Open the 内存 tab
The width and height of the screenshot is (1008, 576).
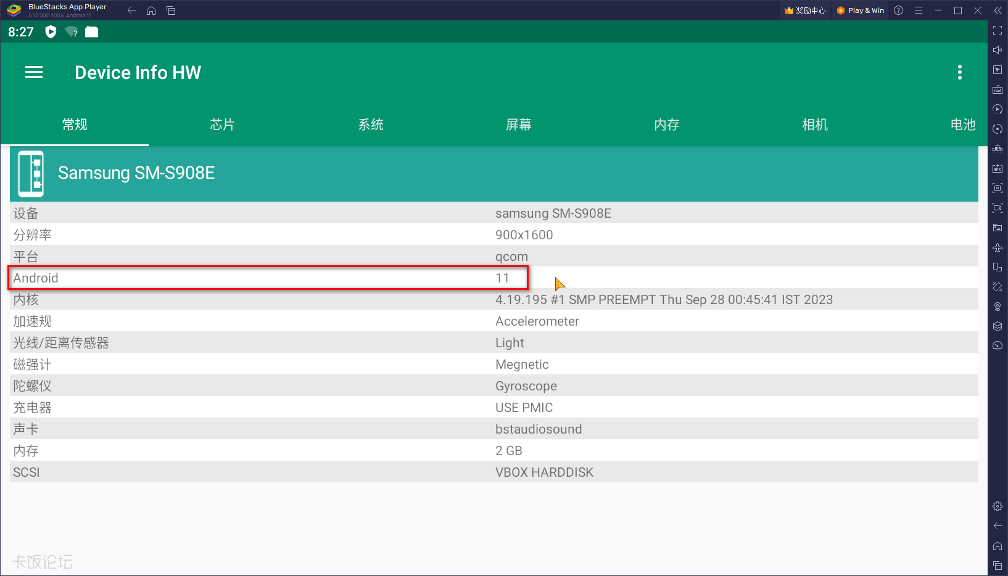667,125
